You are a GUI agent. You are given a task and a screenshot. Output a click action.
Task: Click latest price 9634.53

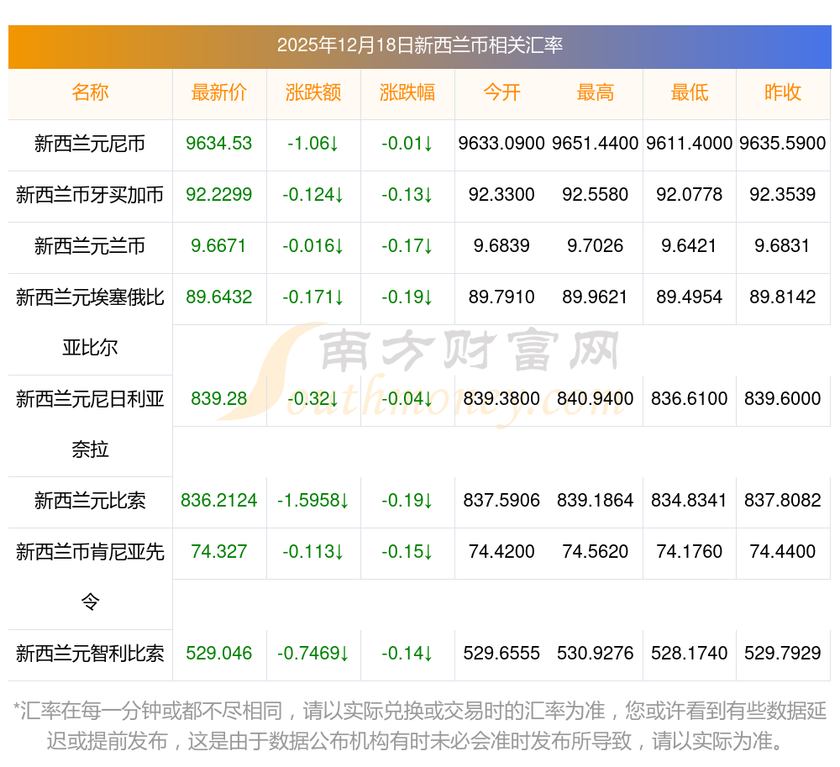coord(219,143)
